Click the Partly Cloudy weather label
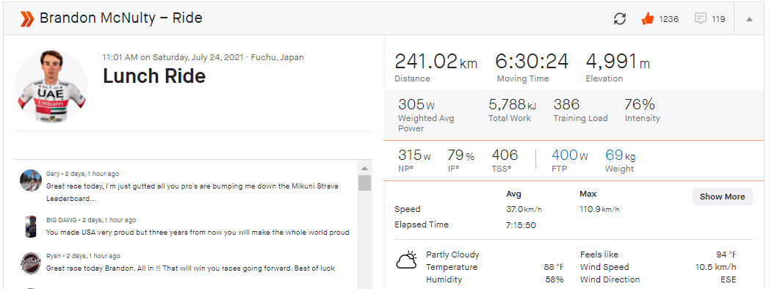Screen dimensions: 769x289 (452, 255)
